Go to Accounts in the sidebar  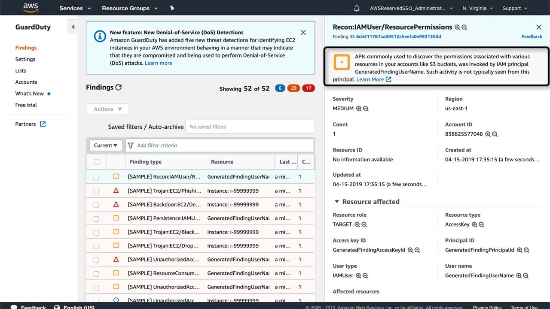click(x=26, y=82)
